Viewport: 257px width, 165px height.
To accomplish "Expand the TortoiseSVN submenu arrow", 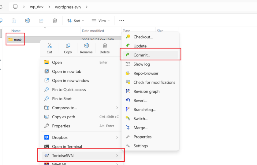I will coord(117,156).
